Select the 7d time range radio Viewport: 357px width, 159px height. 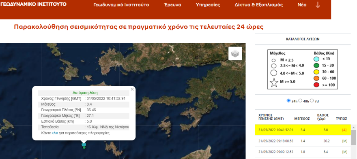(312, 100)
